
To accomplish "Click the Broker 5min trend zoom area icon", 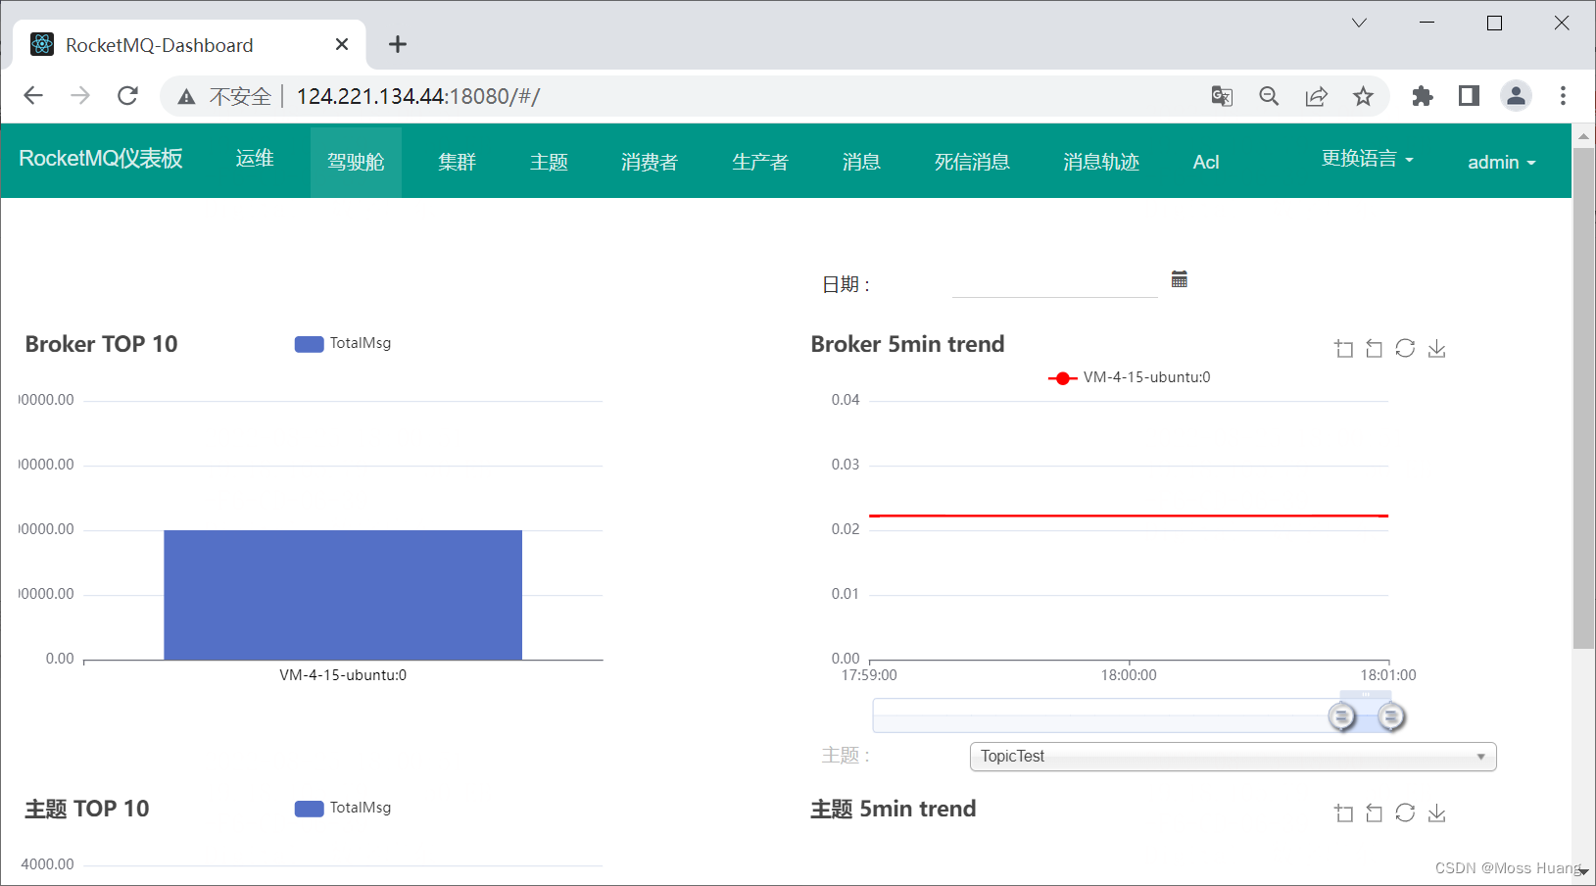I will [1343, 349].
